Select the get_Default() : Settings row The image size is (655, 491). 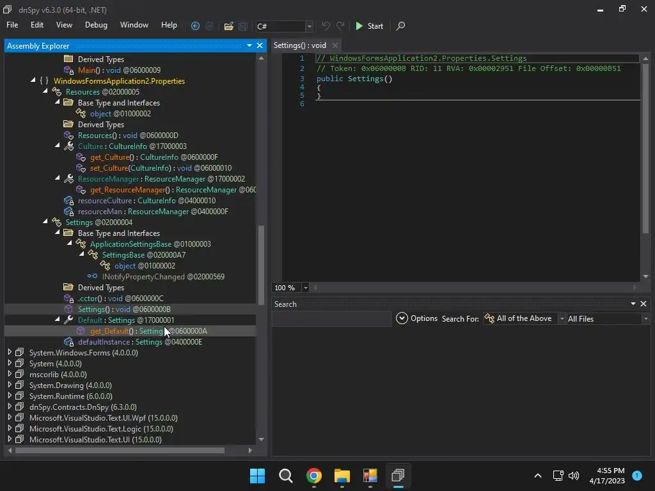click(130, 331)
